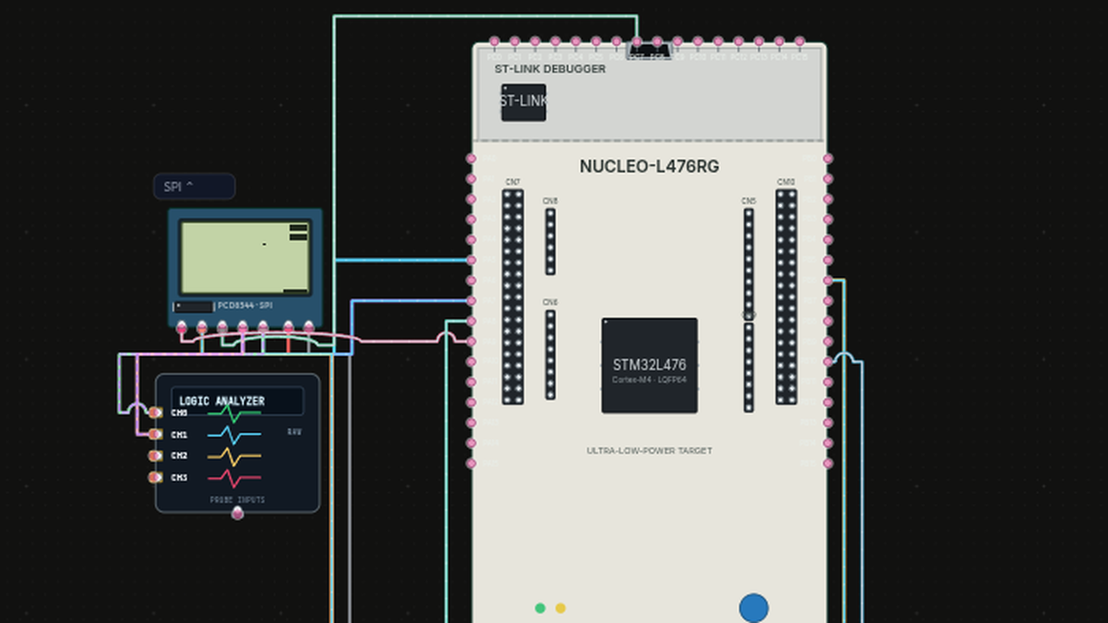Click the ULTRA-LOW-POWER TARGET label
Image resolution: width=1108 pixels, height=623 pixels.
point(649,451)
